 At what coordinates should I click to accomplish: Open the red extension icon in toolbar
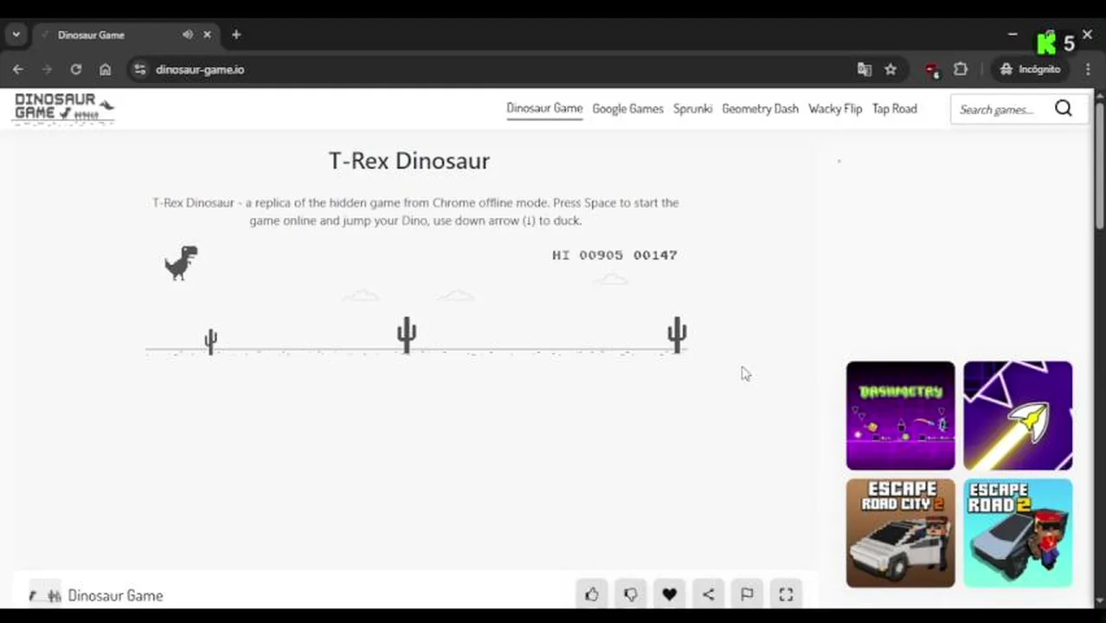932,70
